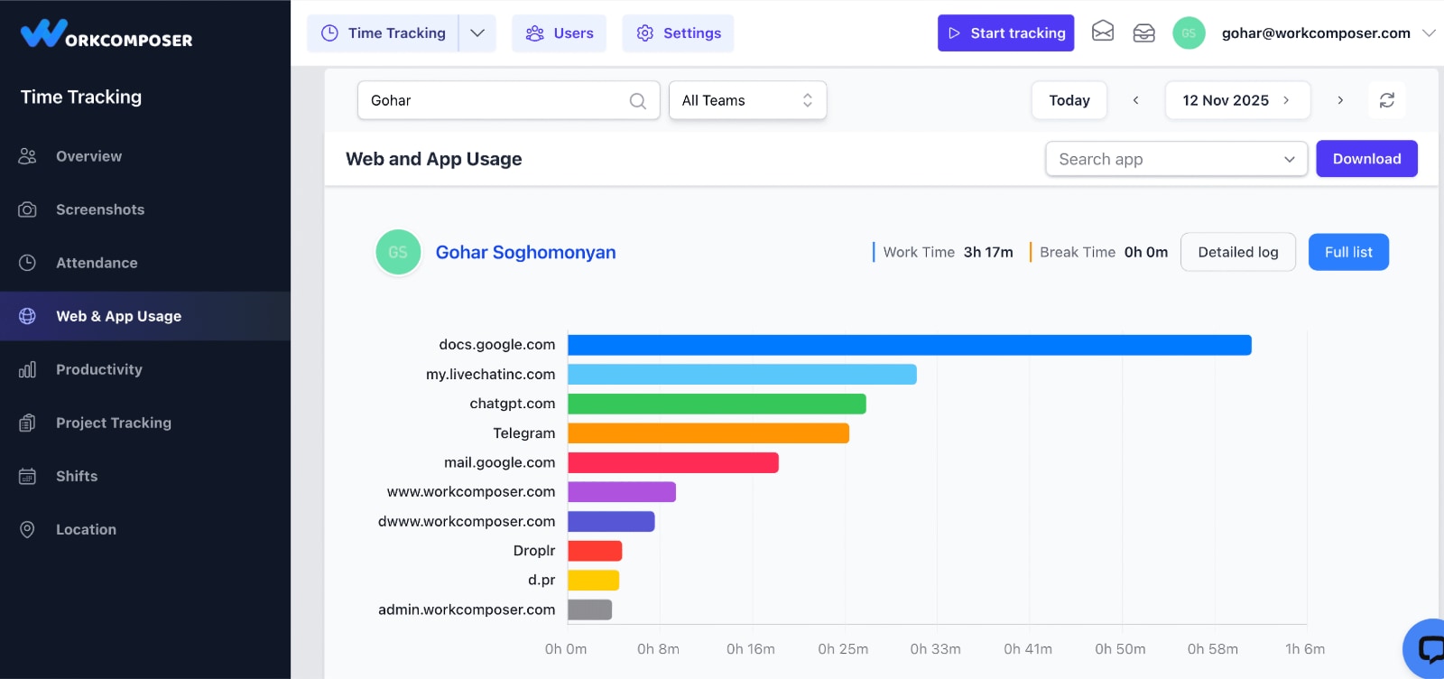Go to the next date arrow
The height and width of the screenshot is (679, 1444).
pos(1340,100)
